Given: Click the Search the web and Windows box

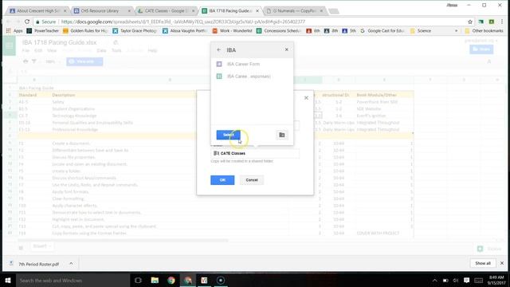Looking at the screenshot, I should tap(73, 280).
